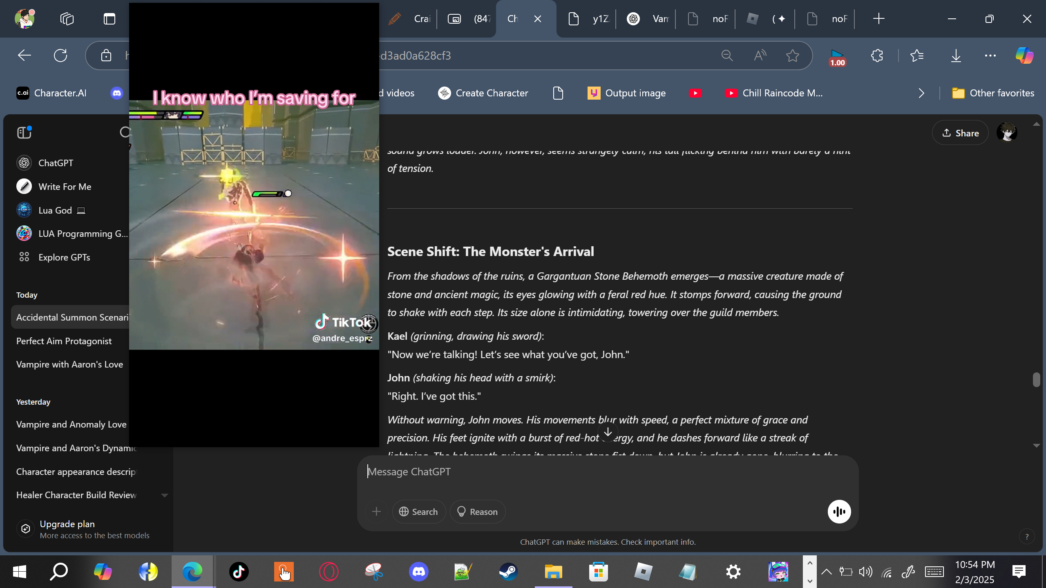Open a new browser tab
This screenshot has width=1046, height=588.
[878, 19]
